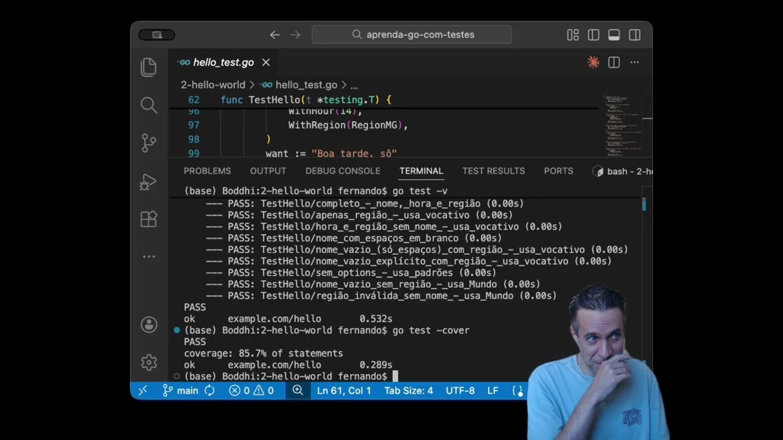Toggle the bottom panel visibility

[614, 35]
